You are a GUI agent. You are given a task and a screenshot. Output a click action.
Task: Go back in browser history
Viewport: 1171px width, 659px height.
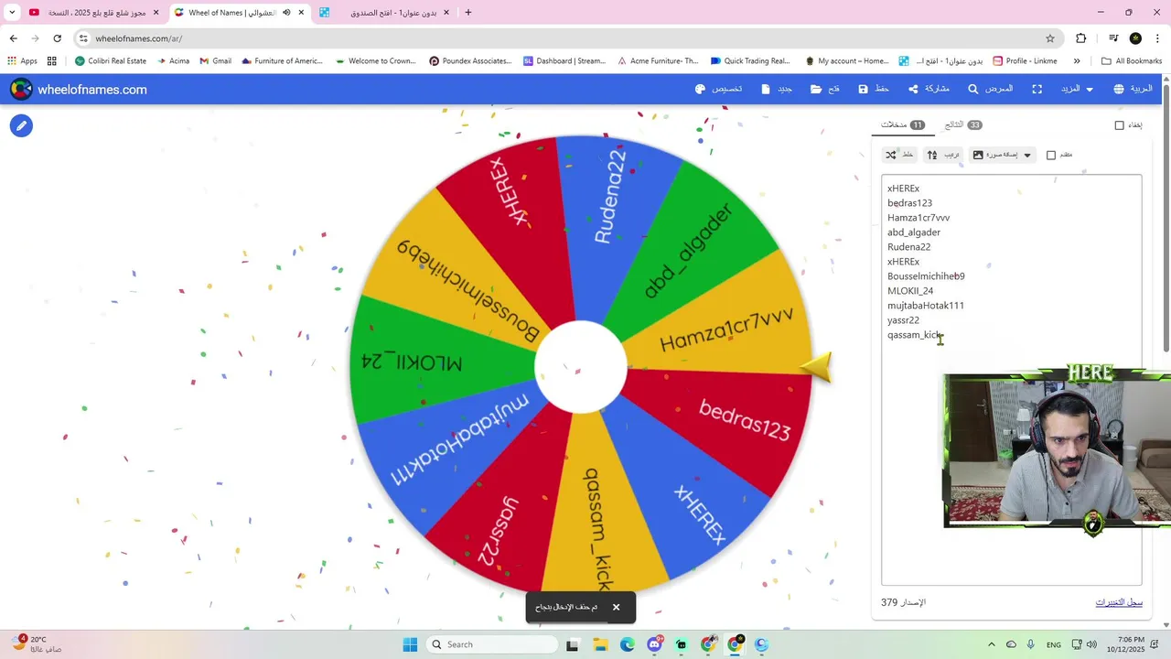pos(13,38)
